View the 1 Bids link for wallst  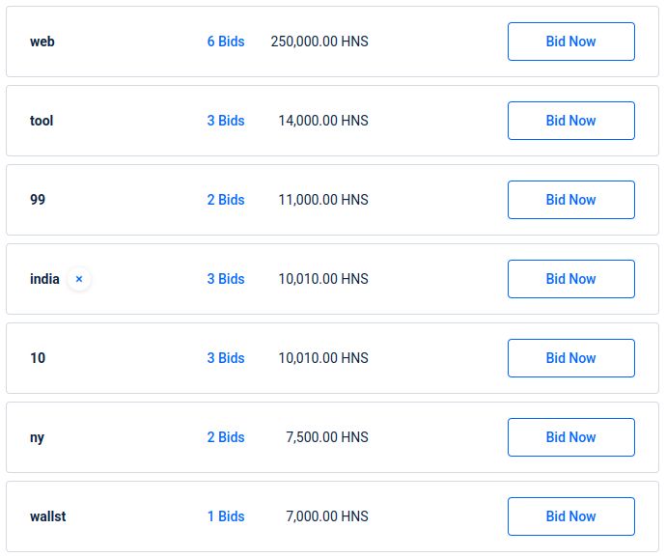(x=226, y=516)
